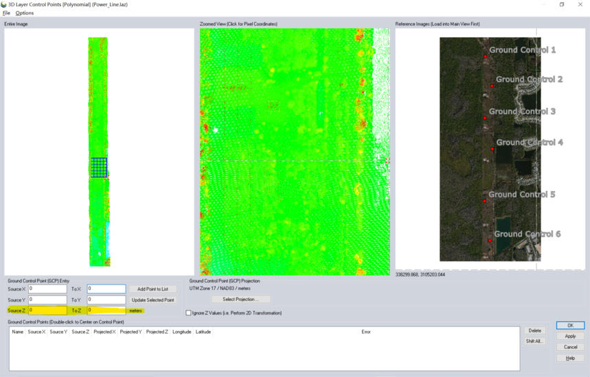Click the Ground Control 2 red marker
The height and width of the screenshot is (377, 590).
click(492, 86)
